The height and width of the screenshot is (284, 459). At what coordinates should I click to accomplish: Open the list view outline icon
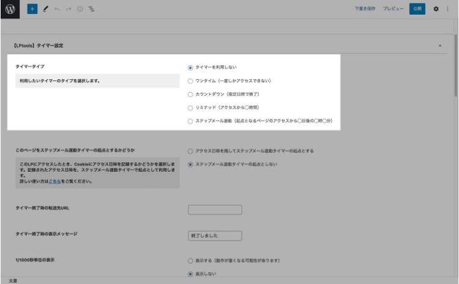(91, 9)
